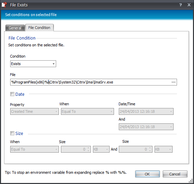Open the Date When Equal To dropdown
194x184 pixels.
(x=87, y=111)
